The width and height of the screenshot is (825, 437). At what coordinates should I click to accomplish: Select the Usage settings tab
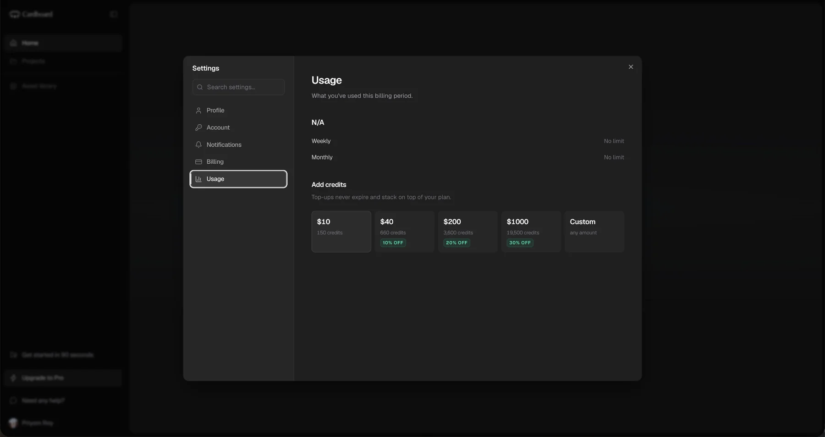tap(238, 179)
